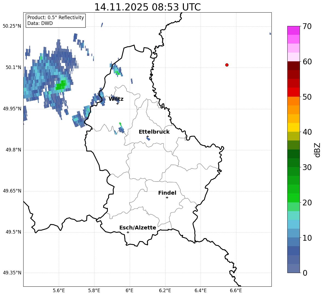Image resolution: width=324 pixels, height=296 pixels.
Task: Click the 49.5°N latitude label
Action: [13, 232]
